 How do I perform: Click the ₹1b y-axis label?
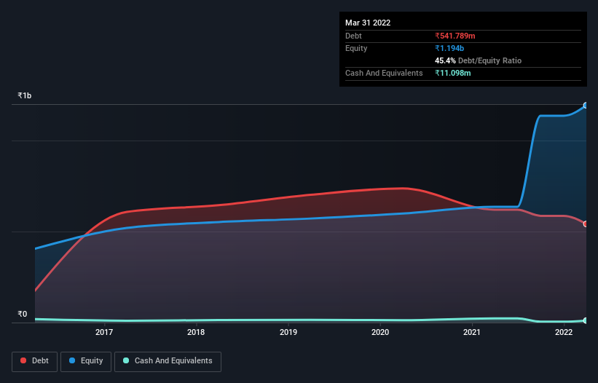point(25,95)
